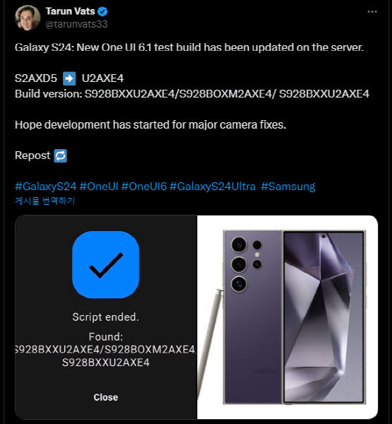Screen dimensions: 392x424
Task: Open the #GalaxyS24Ultra hashtag
Action: (213, 187)
